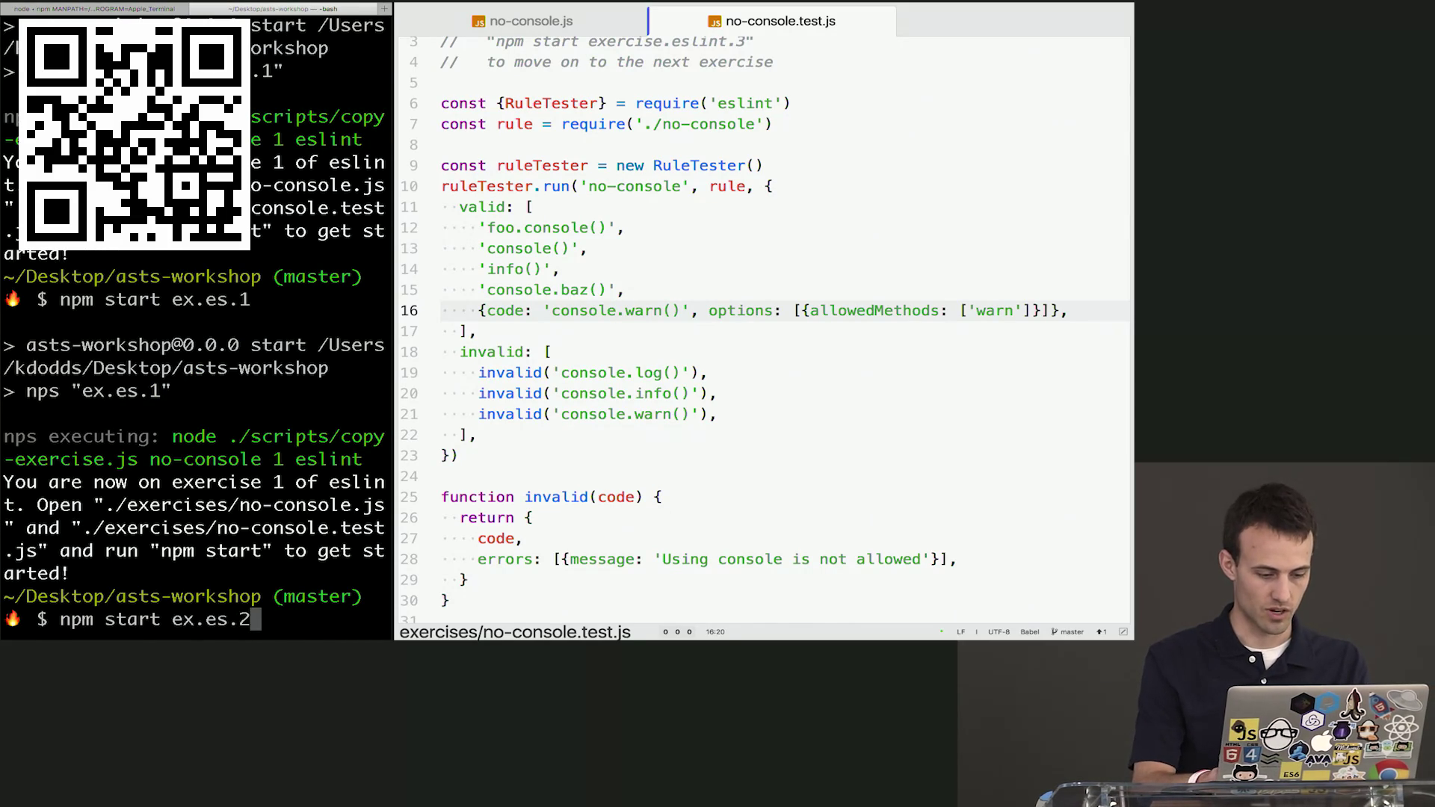This screenshot has height=807, width=1435.
Task: Click the 16:20 cursor position indicator
Action: pyautogui.click(x=715, y=631)
